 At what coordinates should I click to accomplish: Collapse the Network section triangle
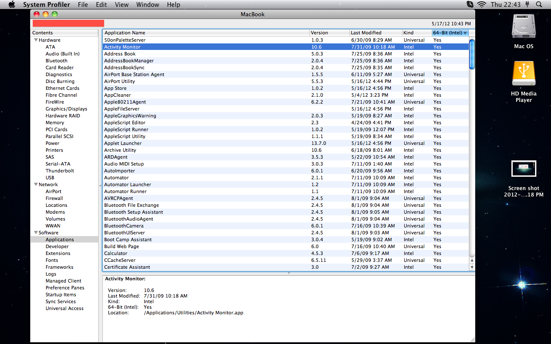[36, 184]
